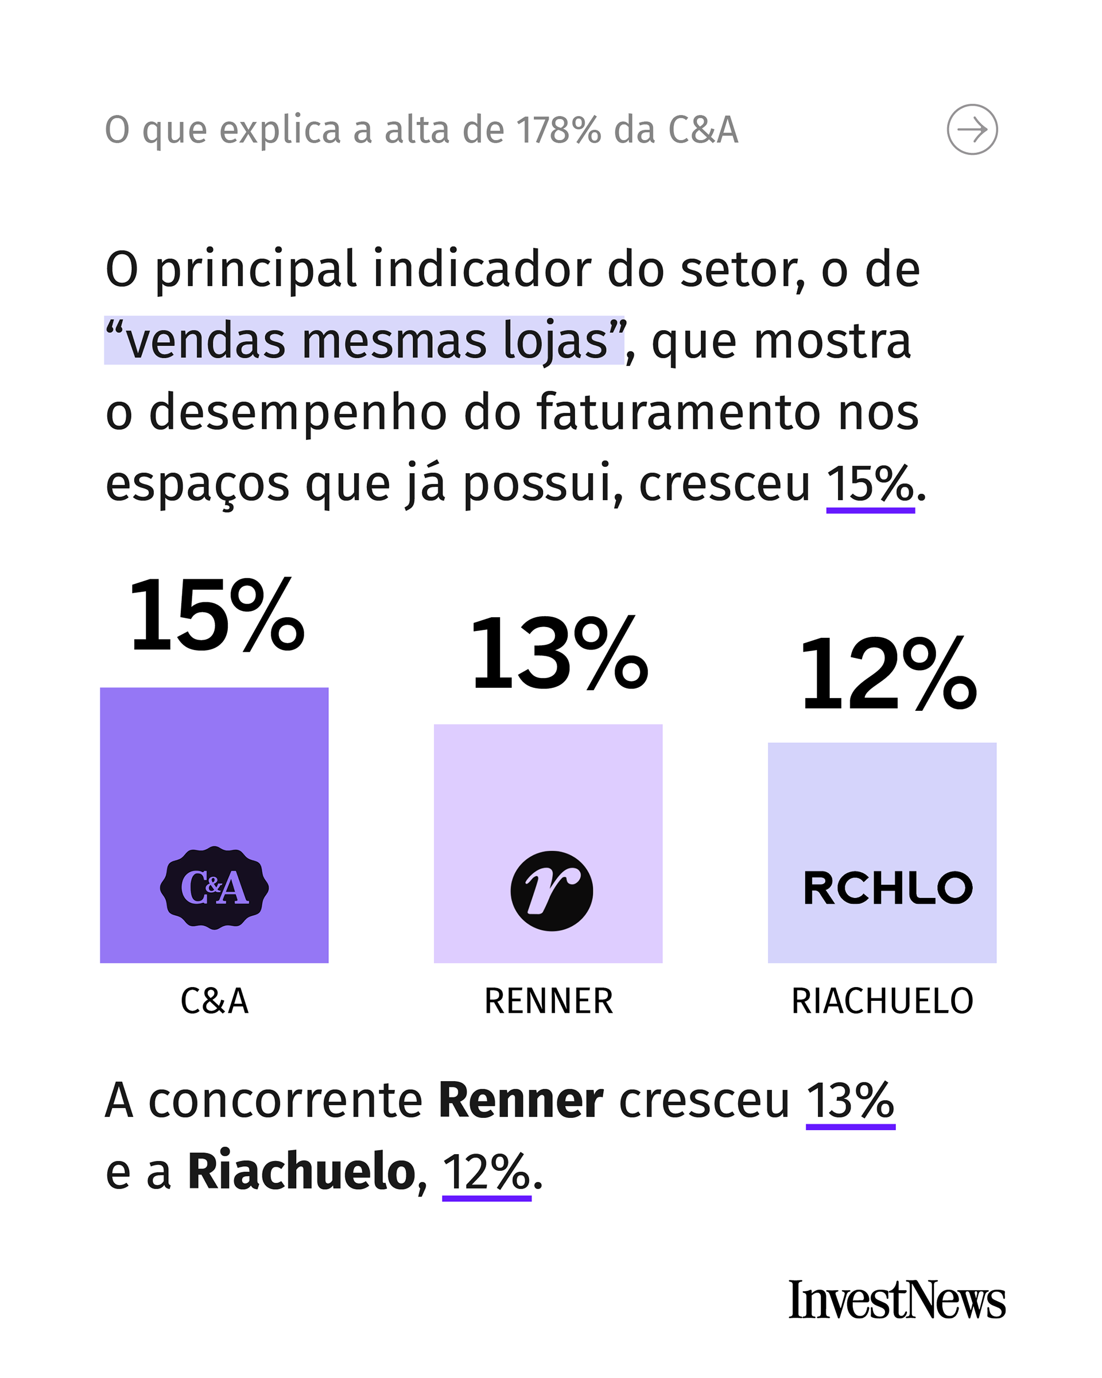This screenshot has height=1378, width=1102.
Task: Click the C&A logo badge
Action: [214, 888]
